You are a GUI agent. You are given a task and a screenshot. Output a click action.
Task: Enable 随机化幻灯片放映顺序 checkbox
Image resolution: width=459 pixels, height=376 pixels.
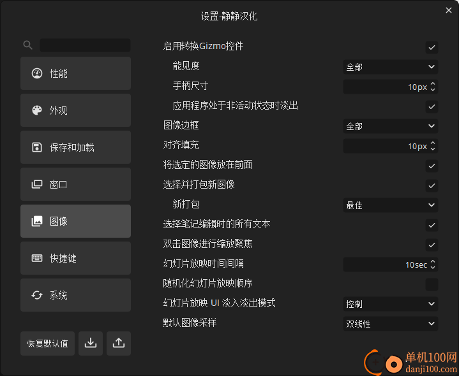432,285
